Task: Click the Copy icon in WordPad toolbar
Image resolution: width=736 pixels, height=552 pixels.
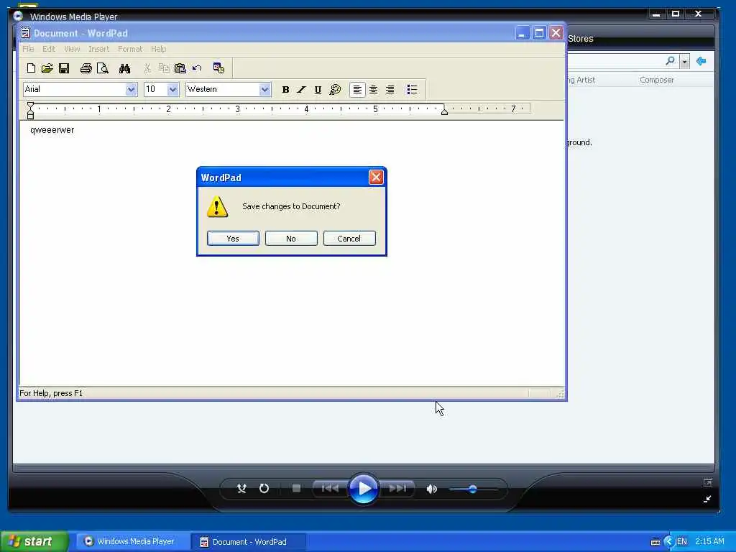Action: 164,68
